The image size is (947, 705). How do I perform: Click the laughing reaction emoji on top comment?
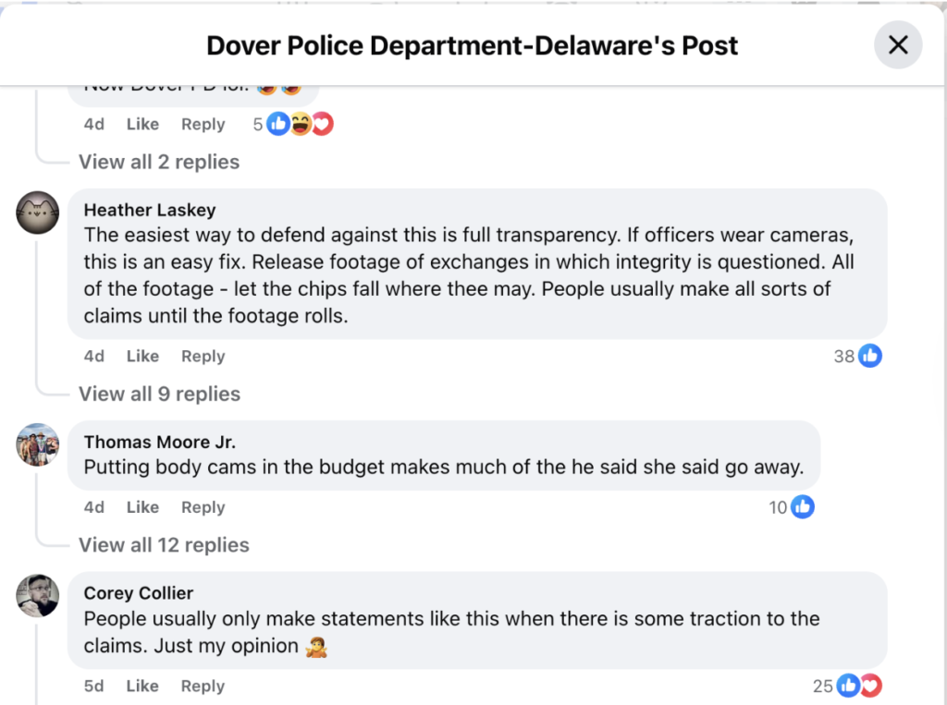301,124
